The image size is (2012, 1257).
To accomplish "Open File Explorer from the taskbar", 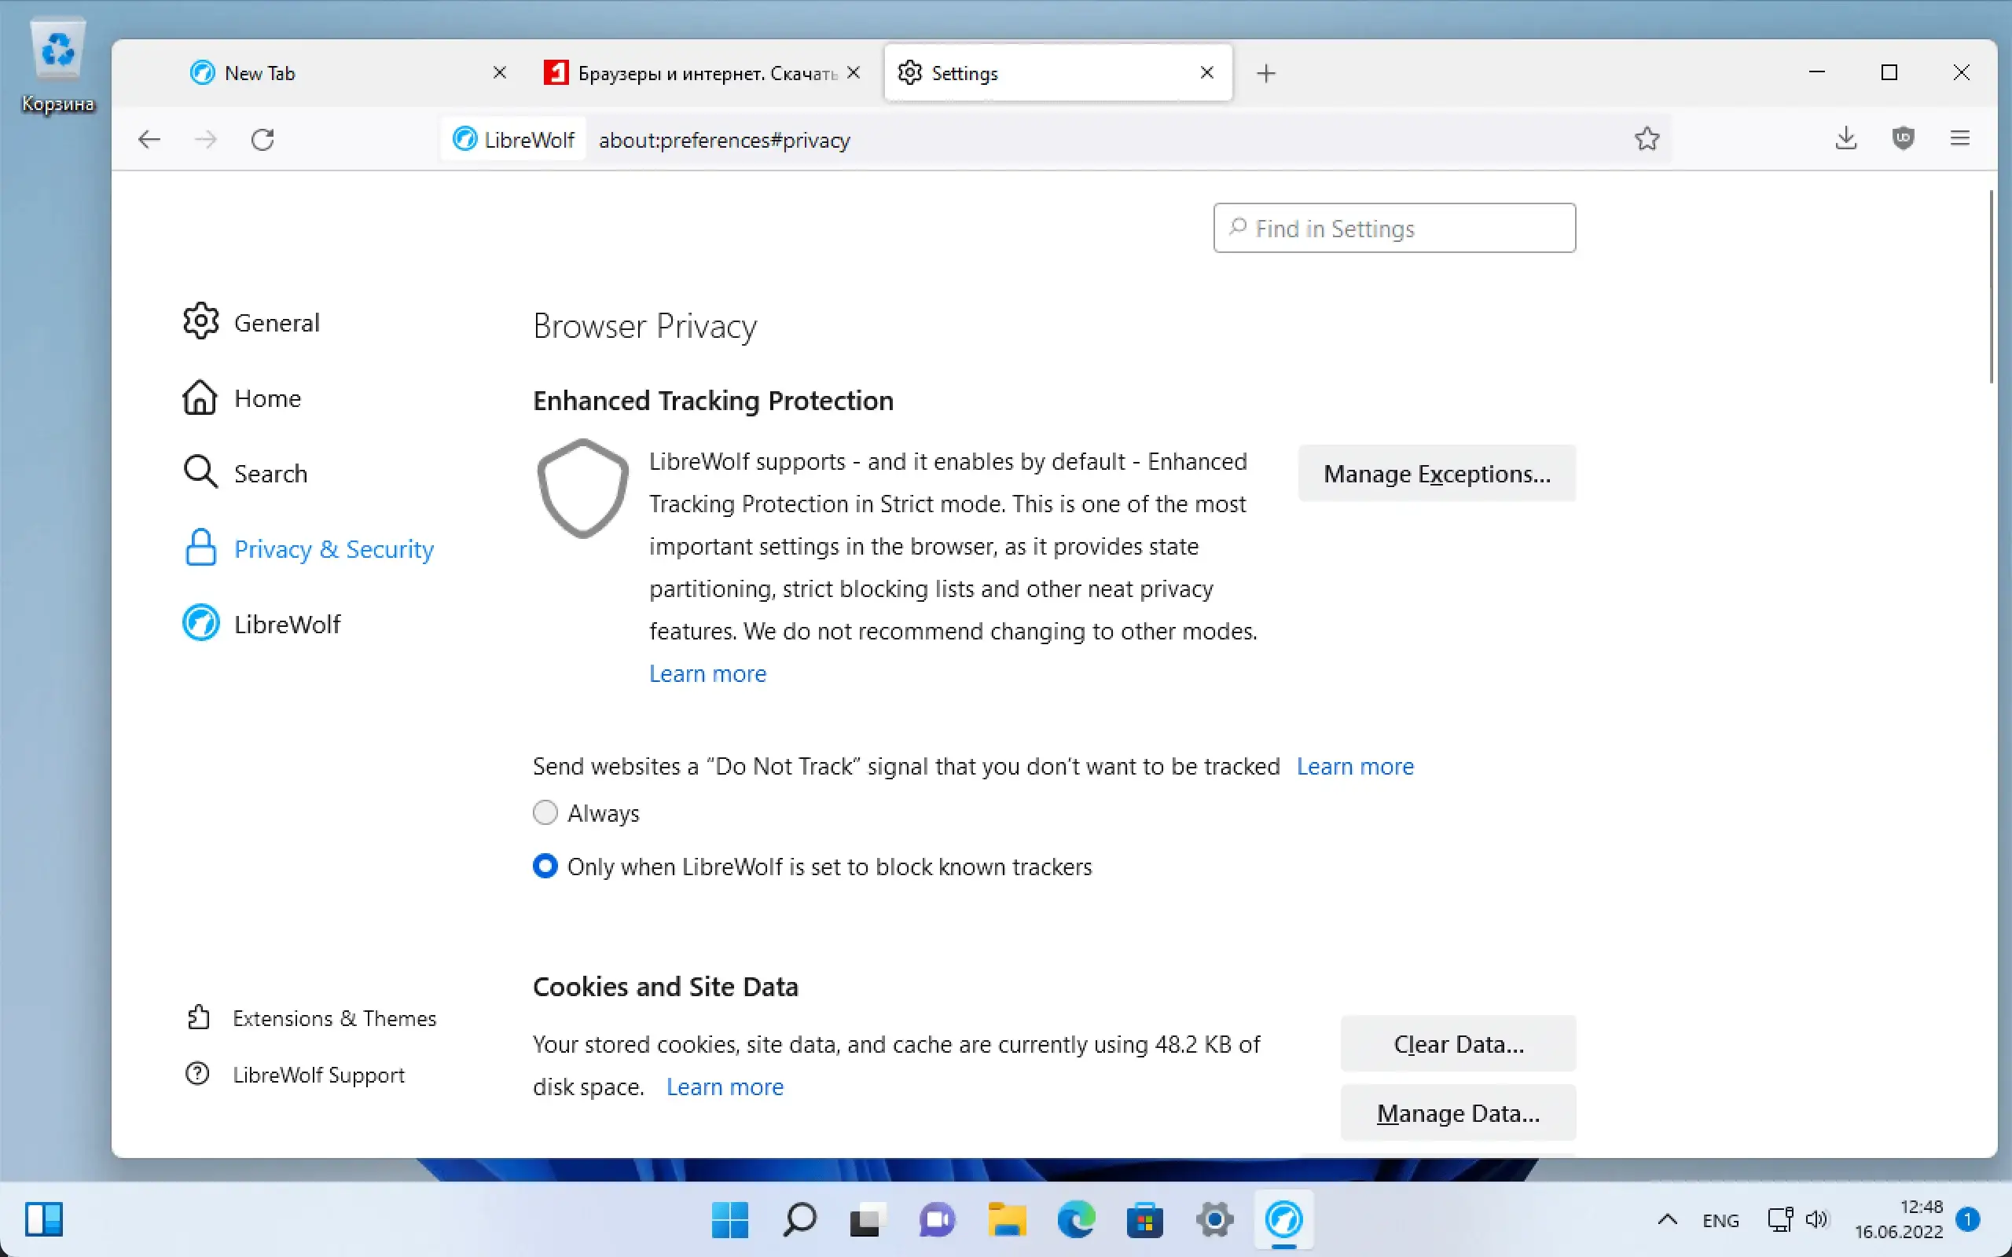I will pos(1006,1219).
